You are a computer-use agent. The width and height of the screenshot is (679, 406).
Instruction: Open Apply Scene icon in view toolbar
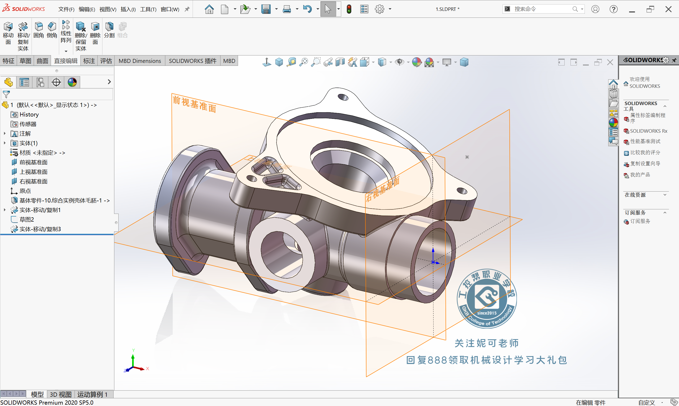[x=429, y=62]
